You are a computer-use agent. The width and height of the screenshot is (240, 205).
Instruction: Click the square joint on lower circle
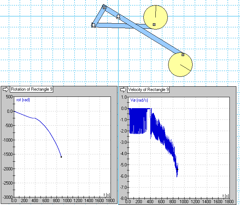pos(183,55)
